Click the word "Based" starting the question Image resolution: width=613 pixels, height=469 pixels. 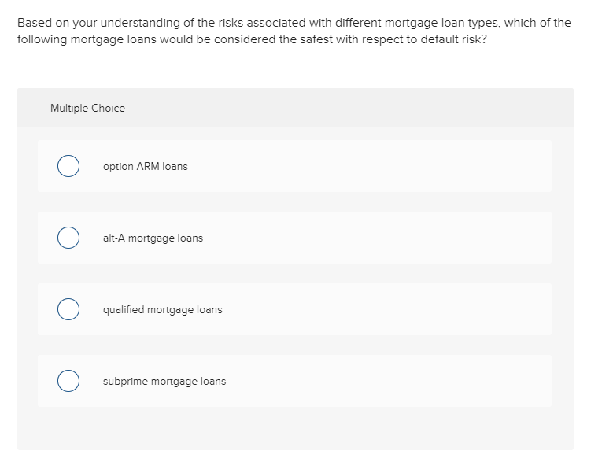pos(34,23)
